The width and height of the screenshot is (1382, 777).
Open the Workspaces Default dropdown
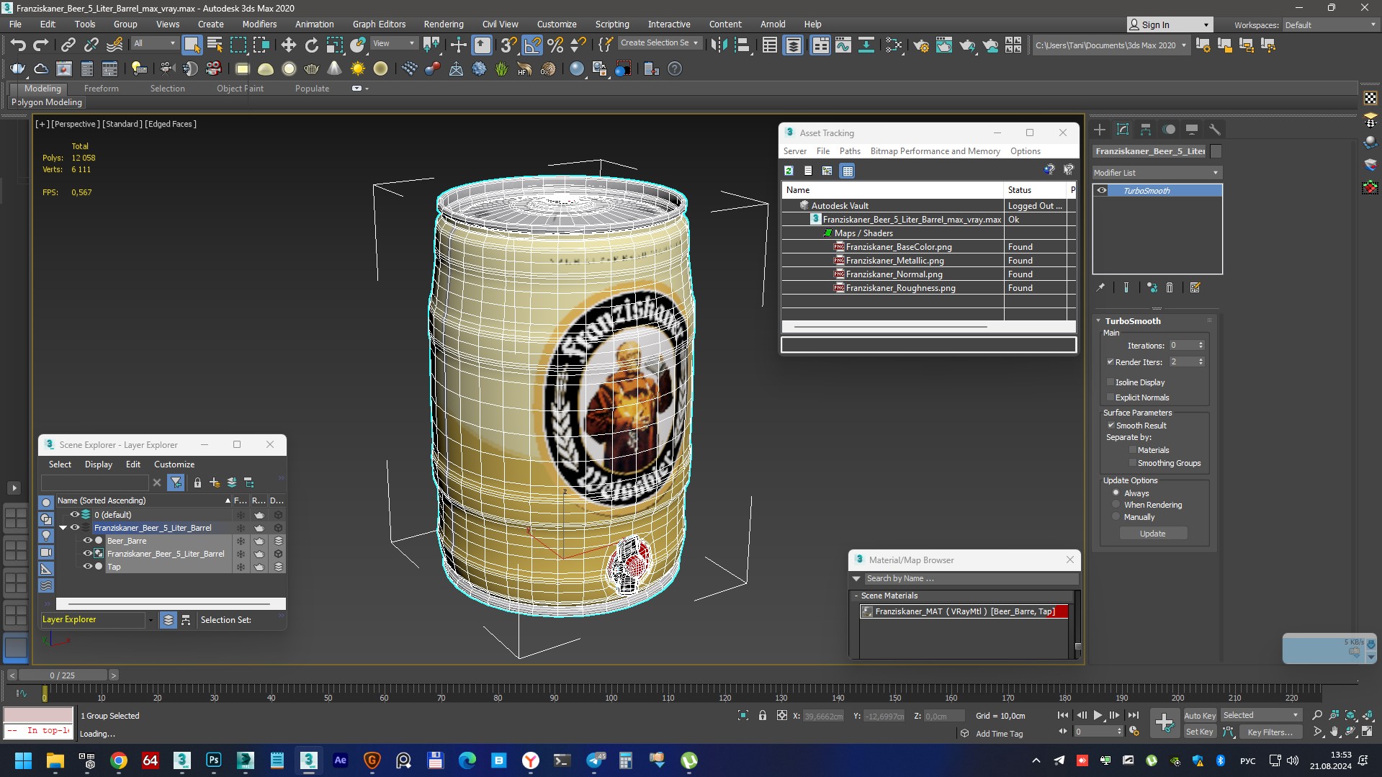point(1329,24)
